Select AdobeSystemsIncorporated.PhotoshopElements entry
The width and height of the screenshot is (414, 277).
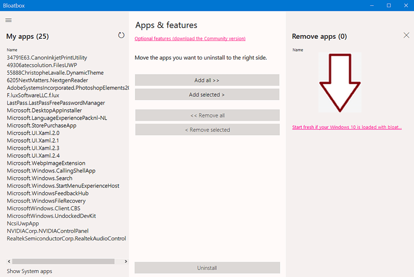tap(68, 87)
